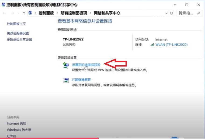Open the recent locations dropdown arrow

tap(18, 13)
